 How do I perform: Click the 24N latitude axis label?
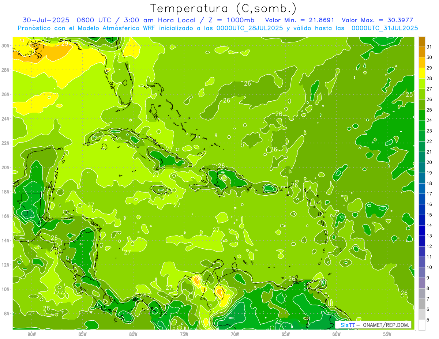pyautogui.click(x=6, y=118)
